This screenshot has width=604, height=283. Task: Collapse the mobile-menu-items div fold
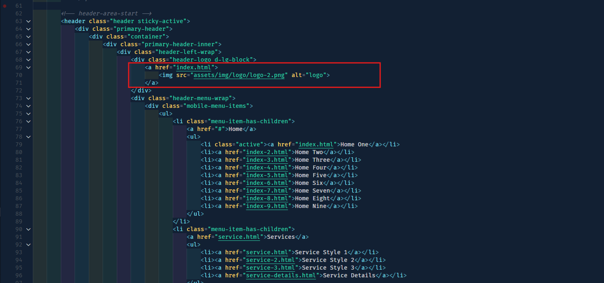28,105
